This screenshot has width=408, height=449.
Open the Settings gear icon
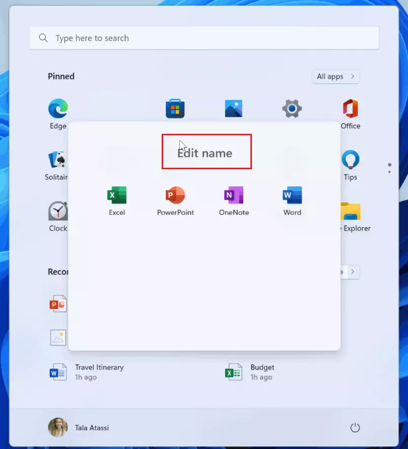click(x=292, y=108)
